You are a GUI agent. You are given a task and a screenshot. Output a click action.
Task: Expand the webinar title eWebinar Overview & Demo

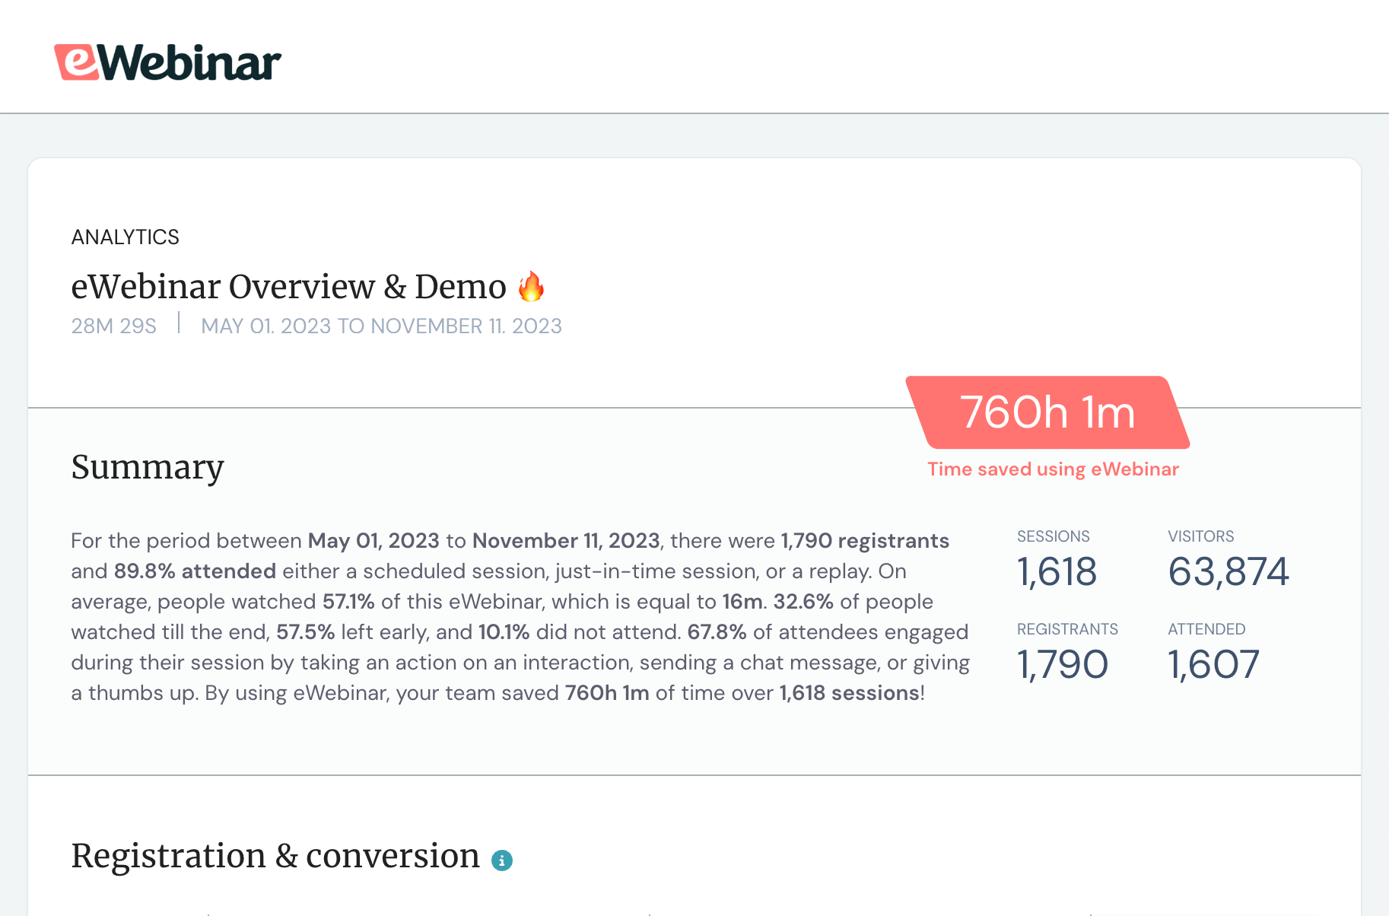tap(288, 286)
